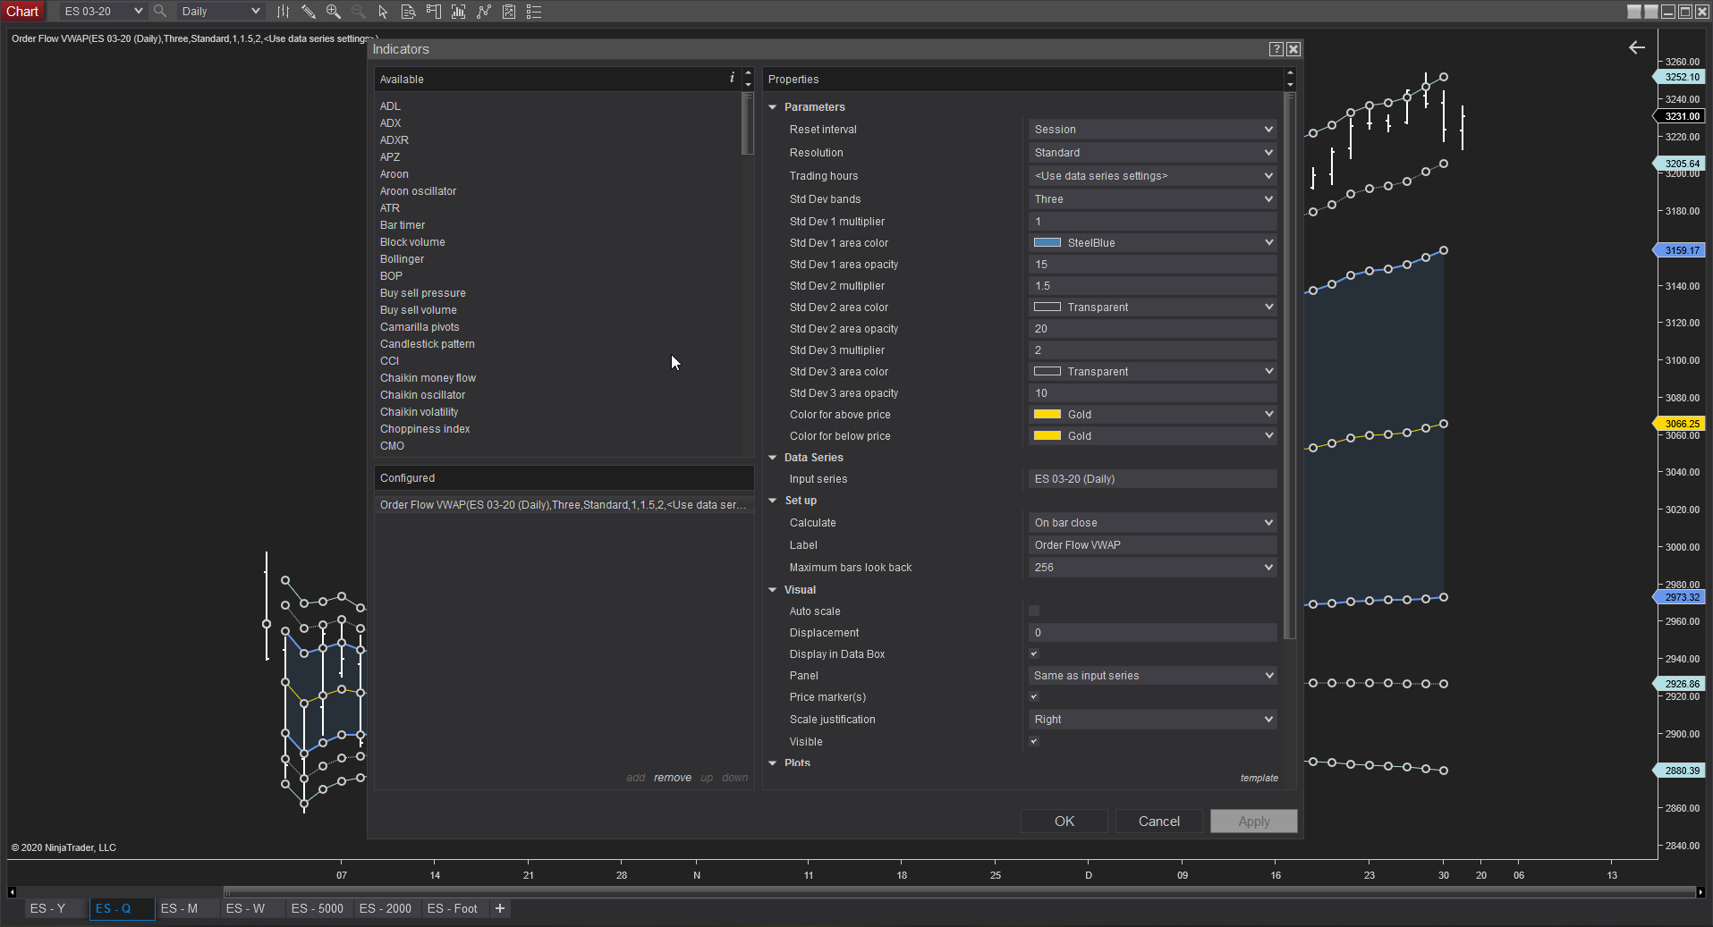Viewport: 1713px width, 927px height.
Task: Click the Apply button
Action: tap(1254, 822)
